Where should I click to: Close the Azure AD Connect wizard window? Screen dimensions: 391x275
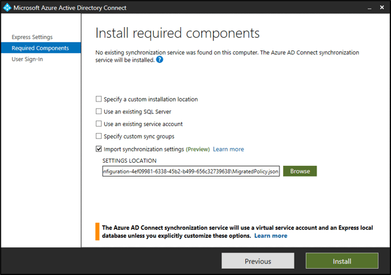pyautogui.click(x=380, y=8)
